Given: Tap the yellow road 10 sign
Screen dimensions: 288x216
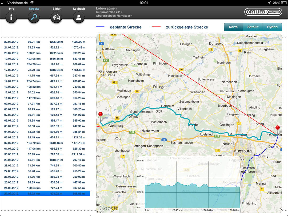Looking at the screenshot, I should (x=217, y=150).
